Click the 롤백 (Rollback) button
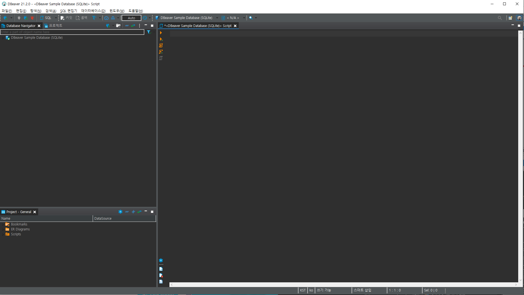The width and height of the screenshot is (524, 295). tap(82, 18)
